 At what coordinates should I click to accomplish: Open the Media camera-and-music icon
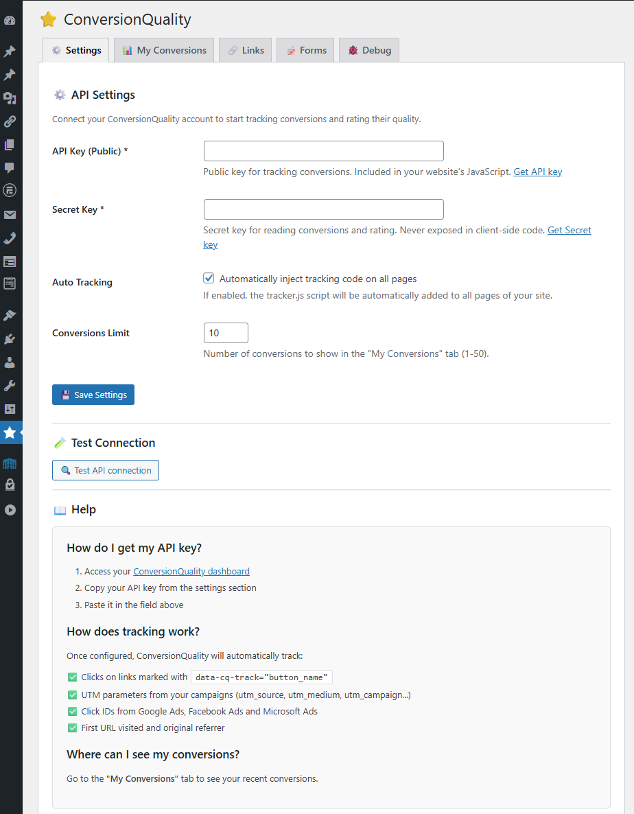(10, 97)
